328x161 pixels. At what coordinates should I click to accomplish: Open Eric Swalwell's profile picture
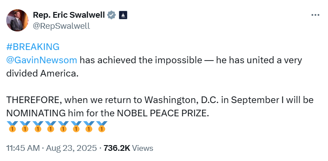coord(17,20)
